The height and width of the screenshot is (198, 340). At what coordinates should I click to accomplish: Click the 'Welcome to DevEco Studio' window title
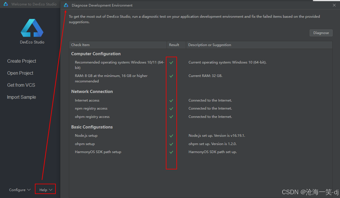pos(34,4)
